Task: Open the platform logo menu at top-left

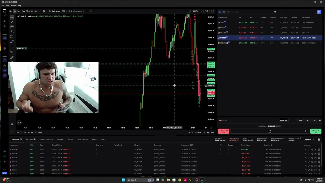Action: (x=5, y=11)
